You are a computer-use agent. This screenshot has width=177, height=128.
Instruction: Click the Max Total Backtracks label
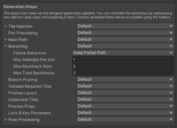[34, 73]
